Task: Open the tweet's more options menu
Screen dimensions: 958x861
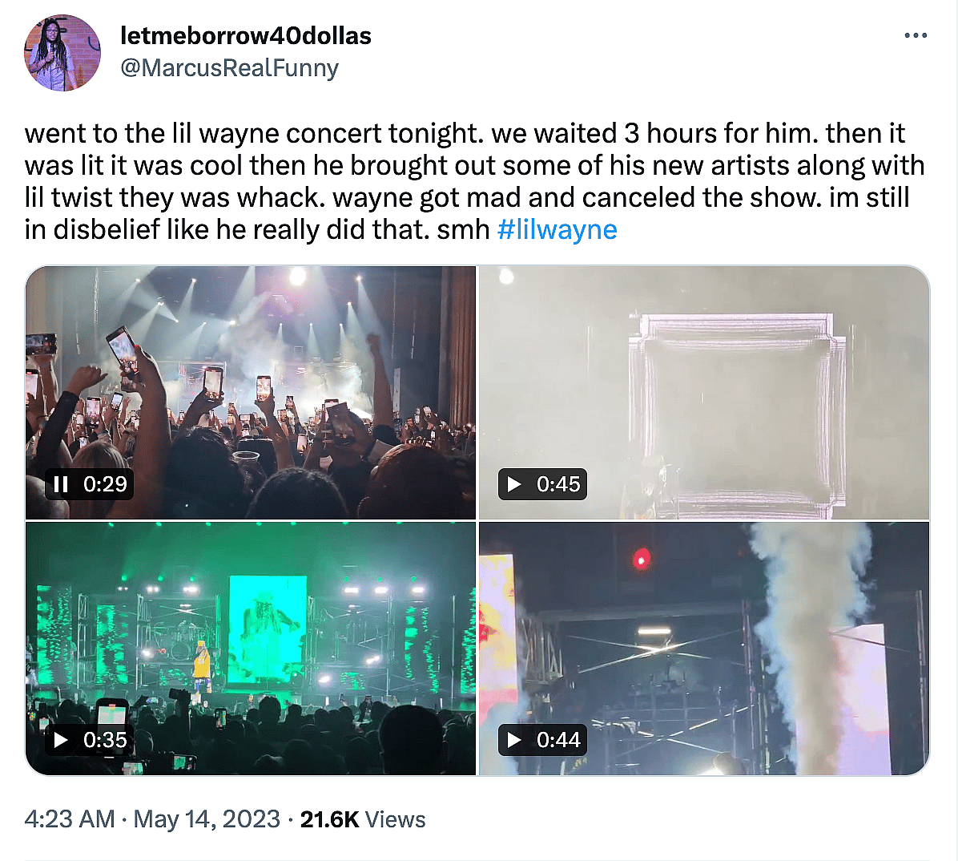Action: pyautogui.click(x=916, y=35)
